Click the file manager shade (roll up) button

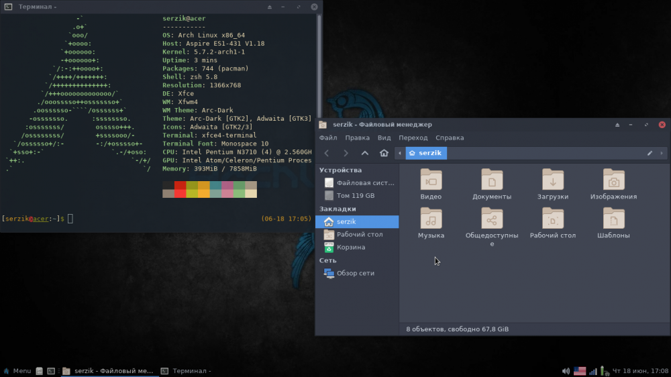(x=617, y=125)
